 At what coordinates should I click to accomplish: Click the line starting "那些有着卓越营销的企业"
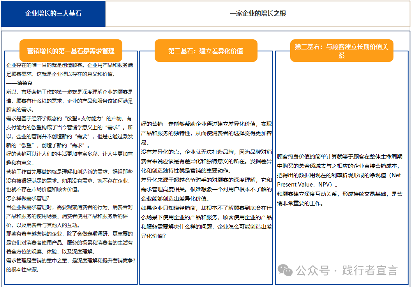pyautogui.click(x=70, y=234)
